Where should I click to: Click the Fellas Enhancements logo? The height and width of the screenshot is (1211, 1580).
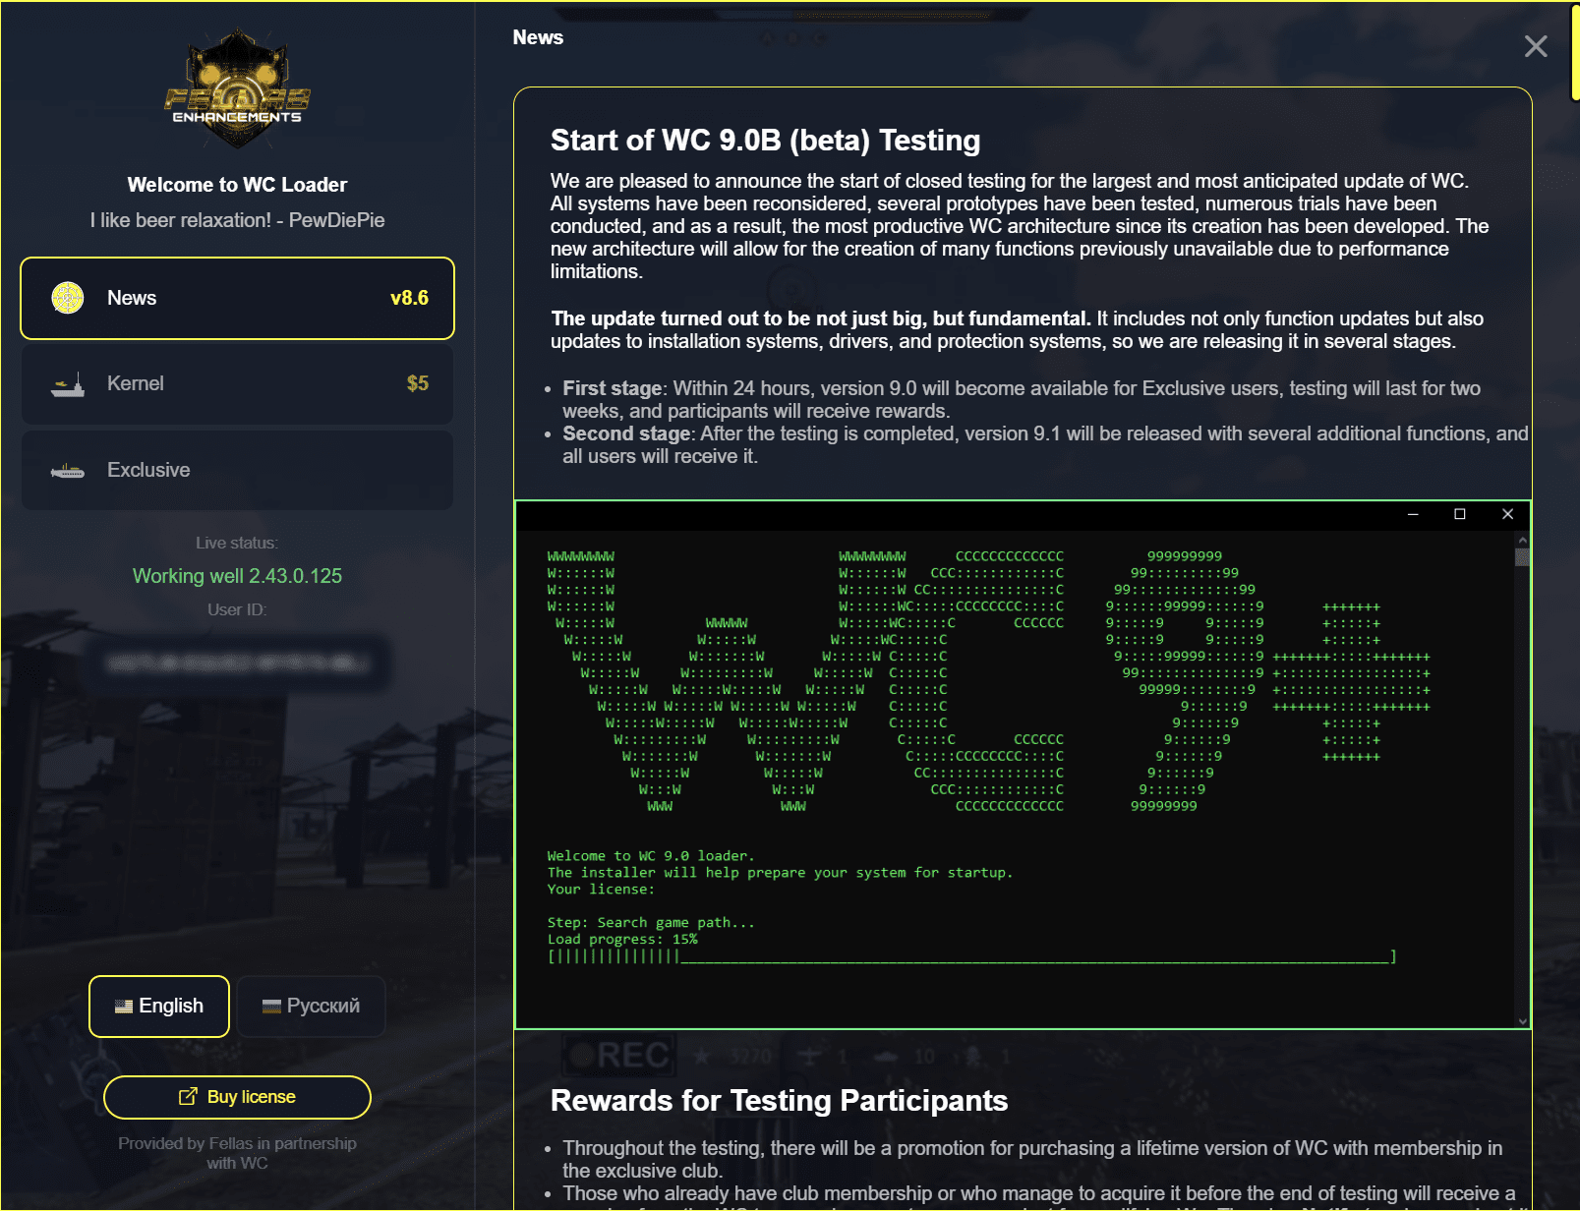(237, 89)
